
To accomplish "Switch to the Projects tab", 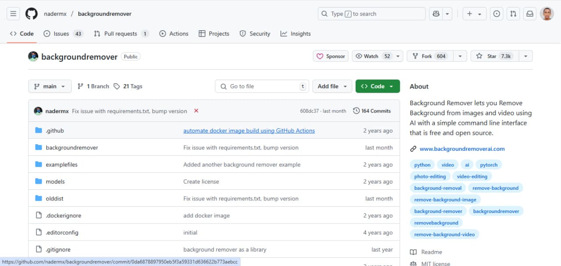I will 214,34.
